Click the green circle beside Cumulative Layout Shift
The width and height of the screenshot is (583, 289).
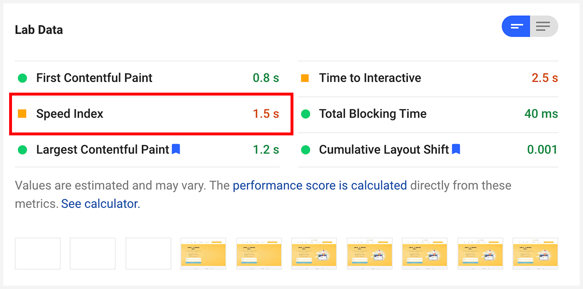(305, 149)
